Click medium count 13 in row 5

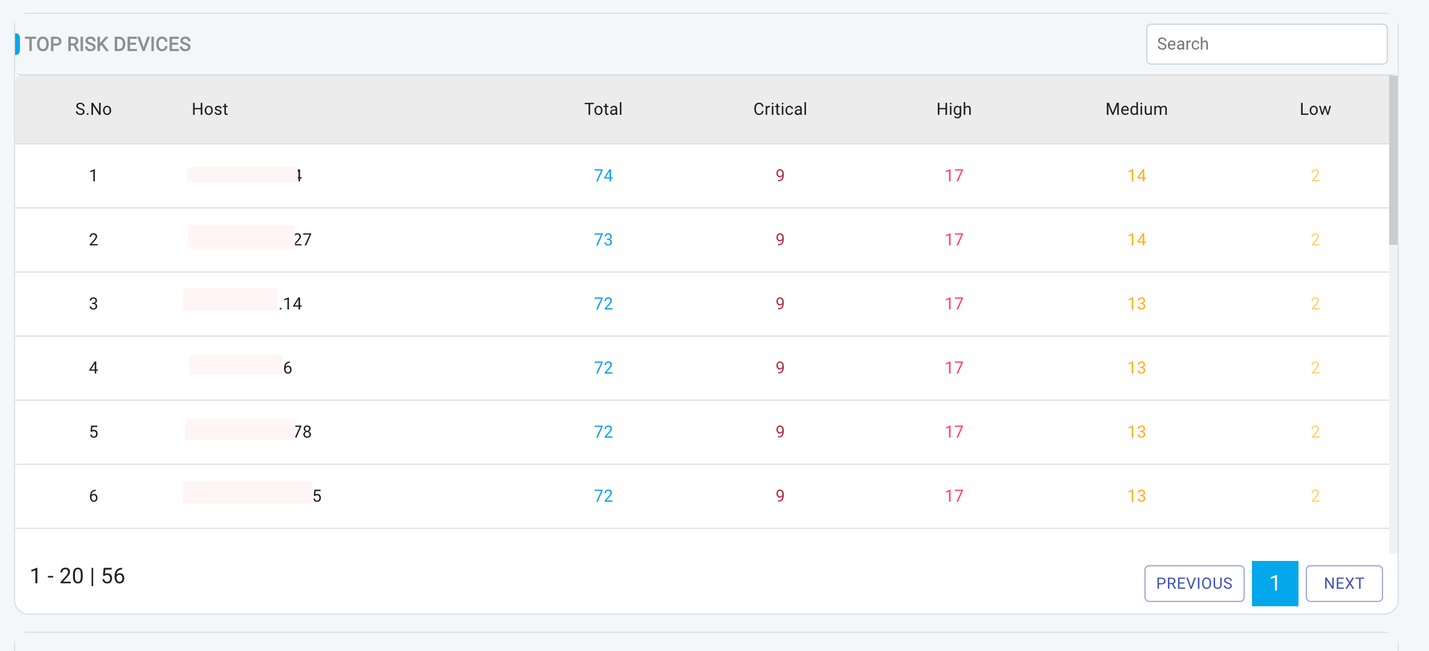tap(1136, 432)
